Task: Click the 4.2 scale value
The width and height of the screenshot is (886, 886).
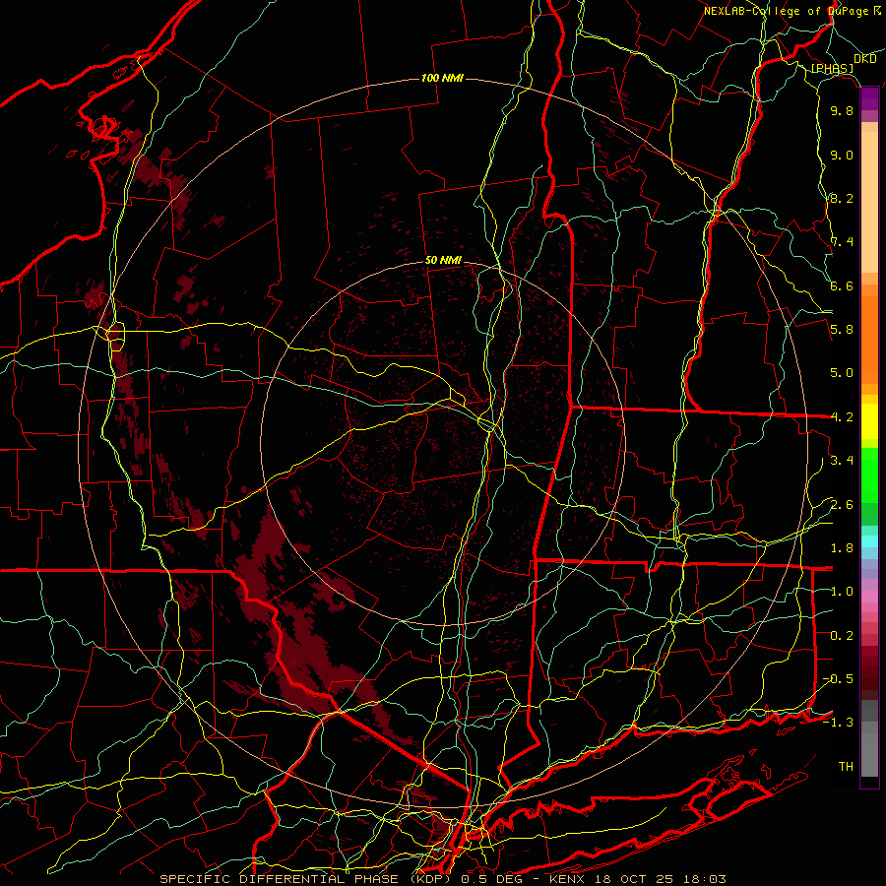Action: coord(842,417)
